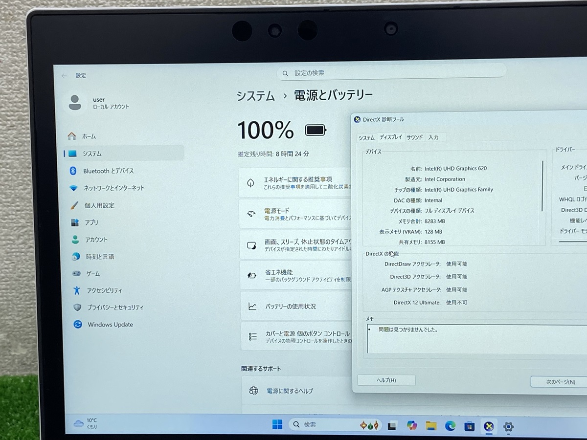
Task: Select the ネットワークとインターネット sidebar item
Action: (x=113, y=188)
